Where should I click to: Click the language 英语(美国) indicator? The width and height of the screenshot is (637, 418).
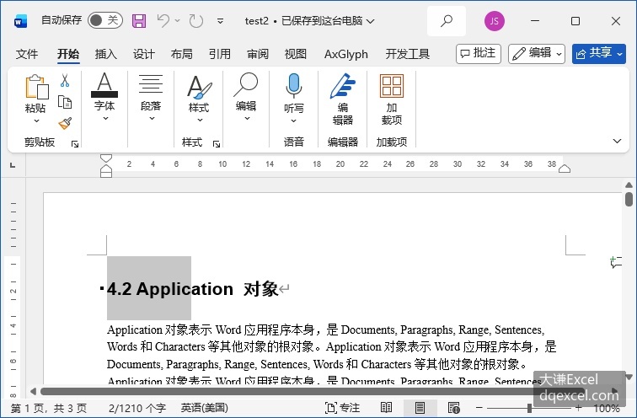(205, 408)
